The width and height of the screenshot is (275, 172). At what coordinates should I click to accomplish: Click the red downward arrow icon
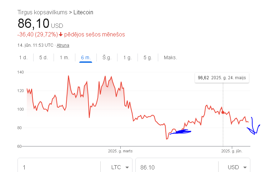coord(61,35)
